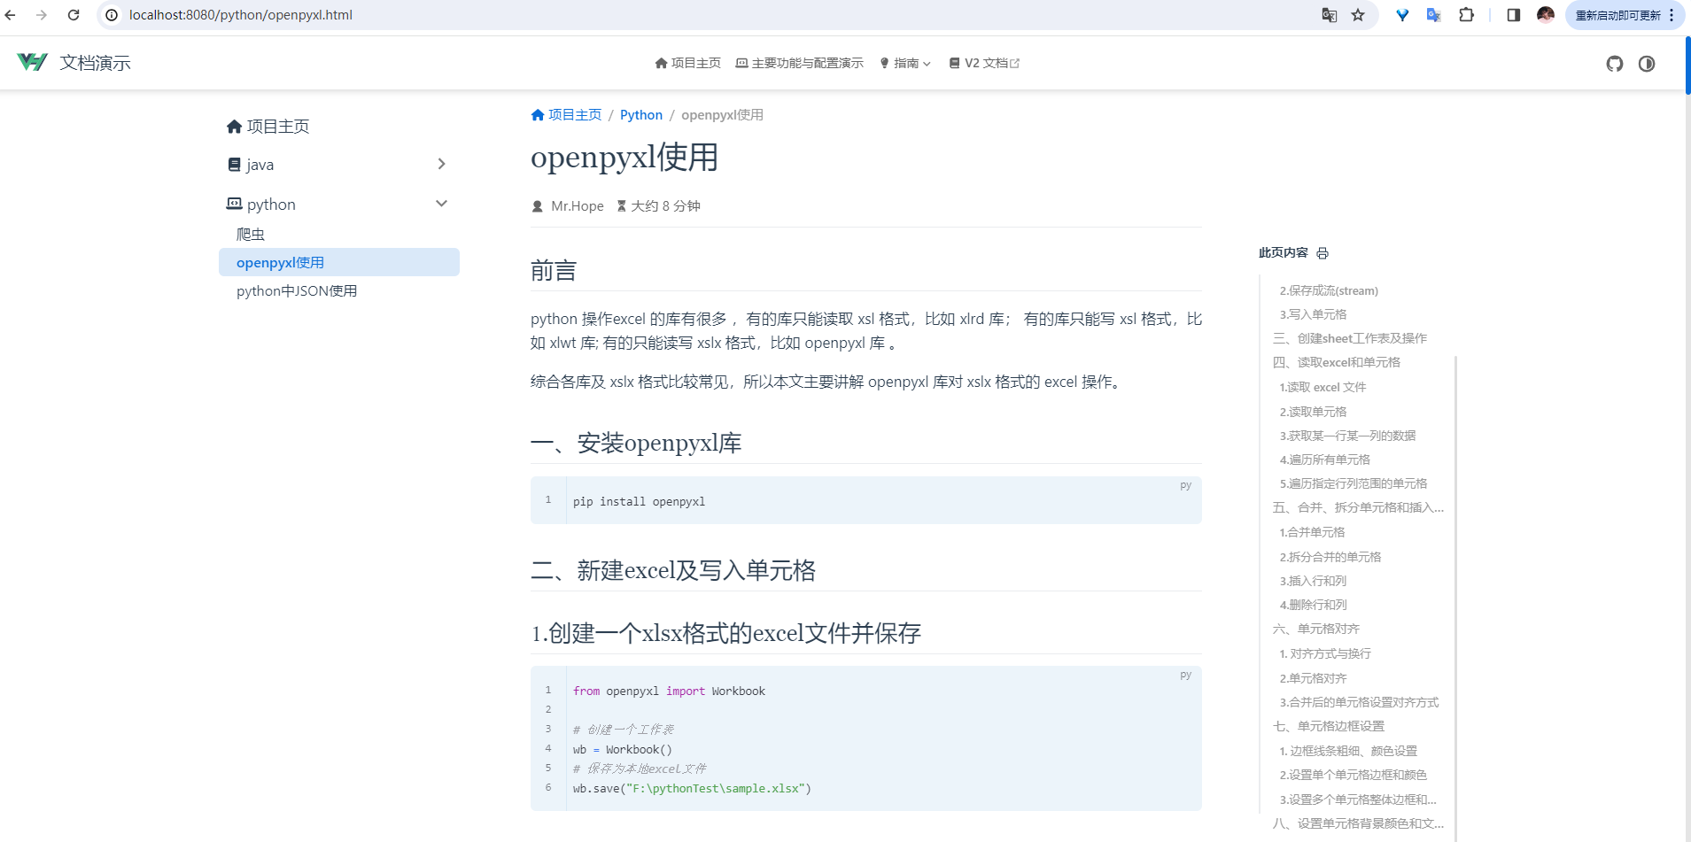Image resolution: width=1691 pixels, height=842 pixels.
Task: Open the browser extensions puzzle menu
Action: [x=1466, y=15]
